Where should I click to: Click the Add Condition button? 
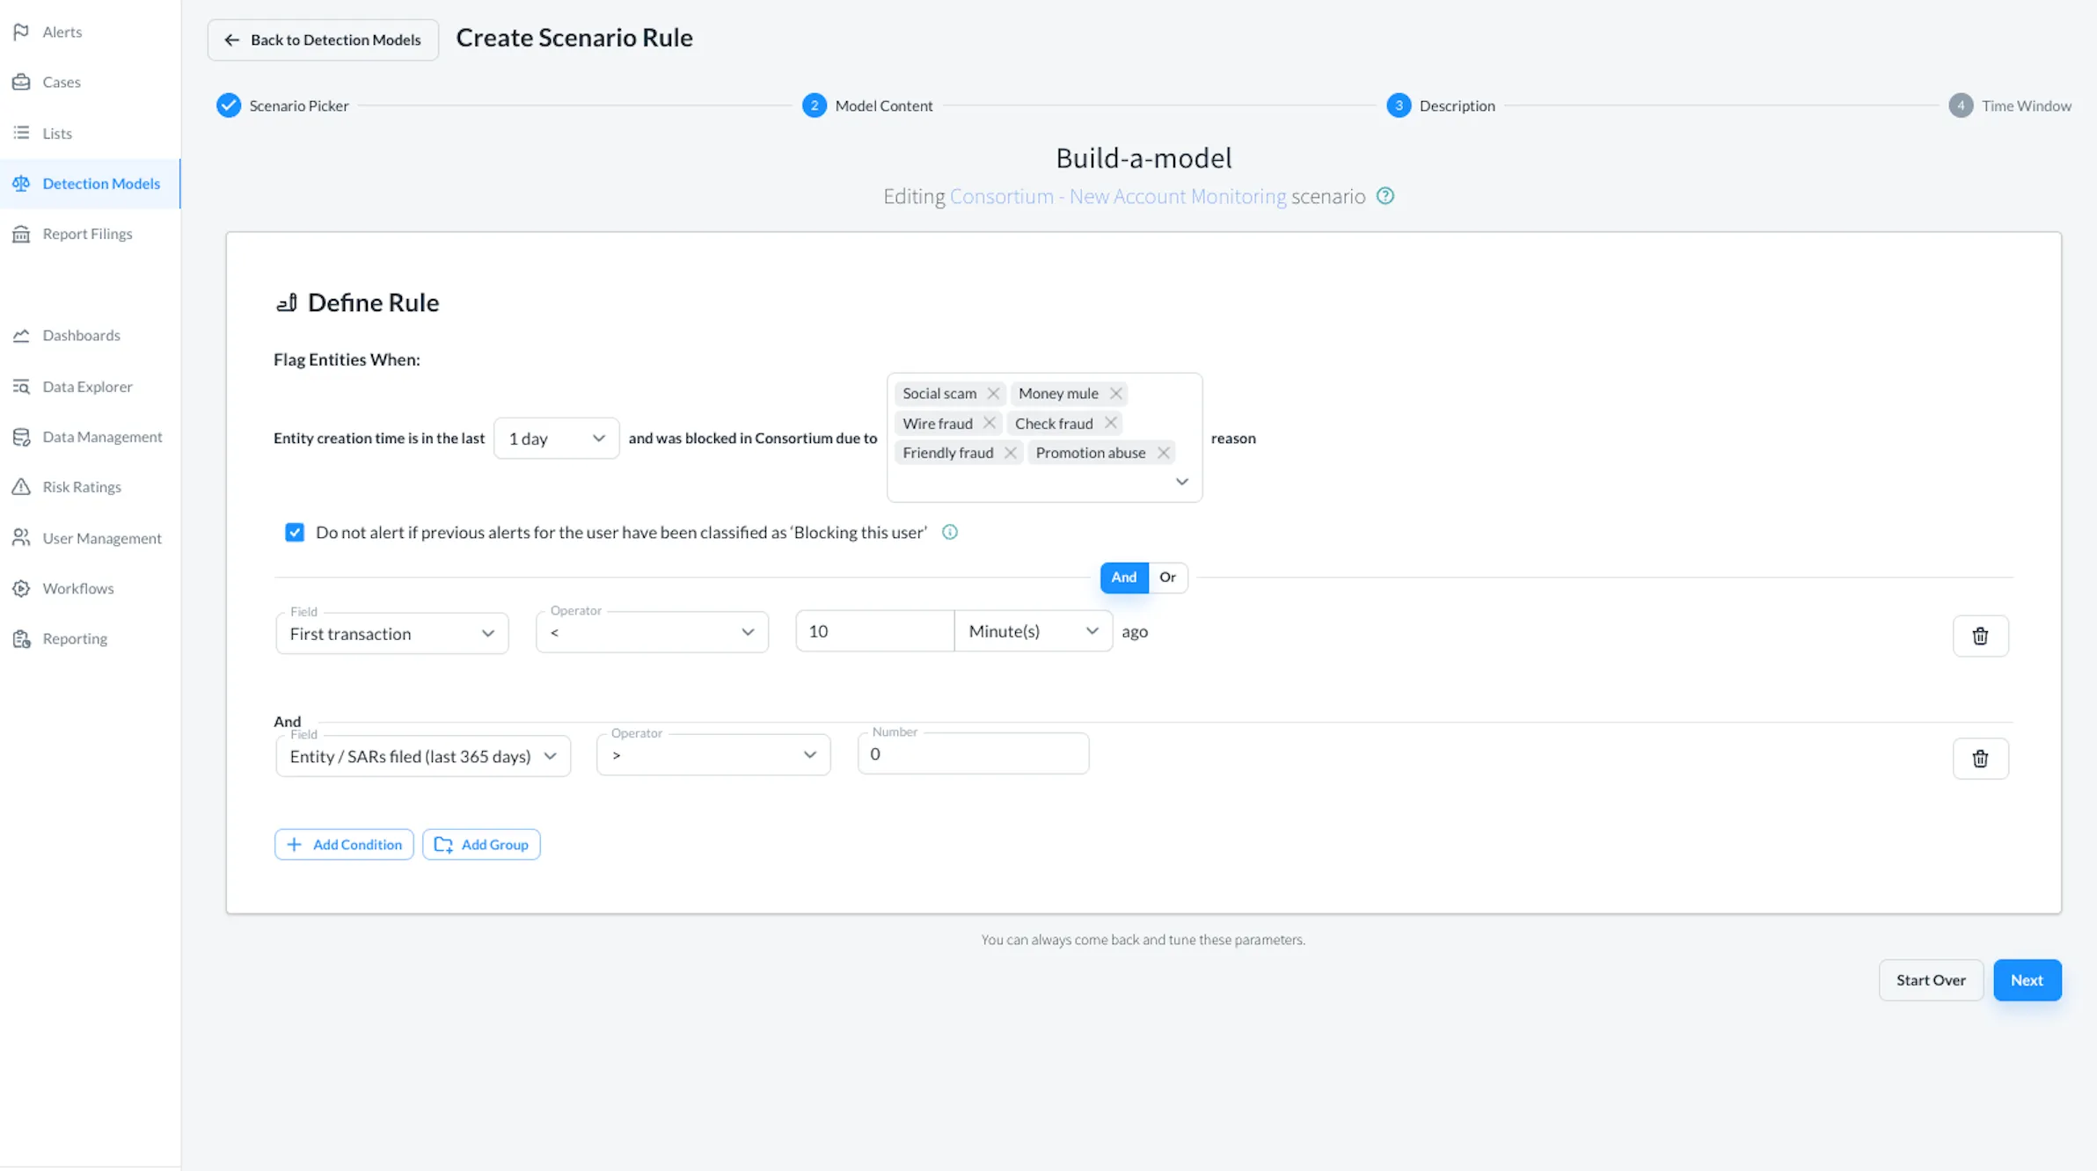click(x=344, y=844)
